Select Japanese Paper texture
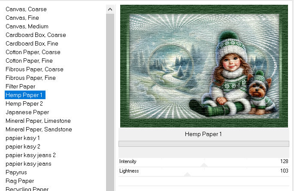The image size is (294, 191). [27, 112]
